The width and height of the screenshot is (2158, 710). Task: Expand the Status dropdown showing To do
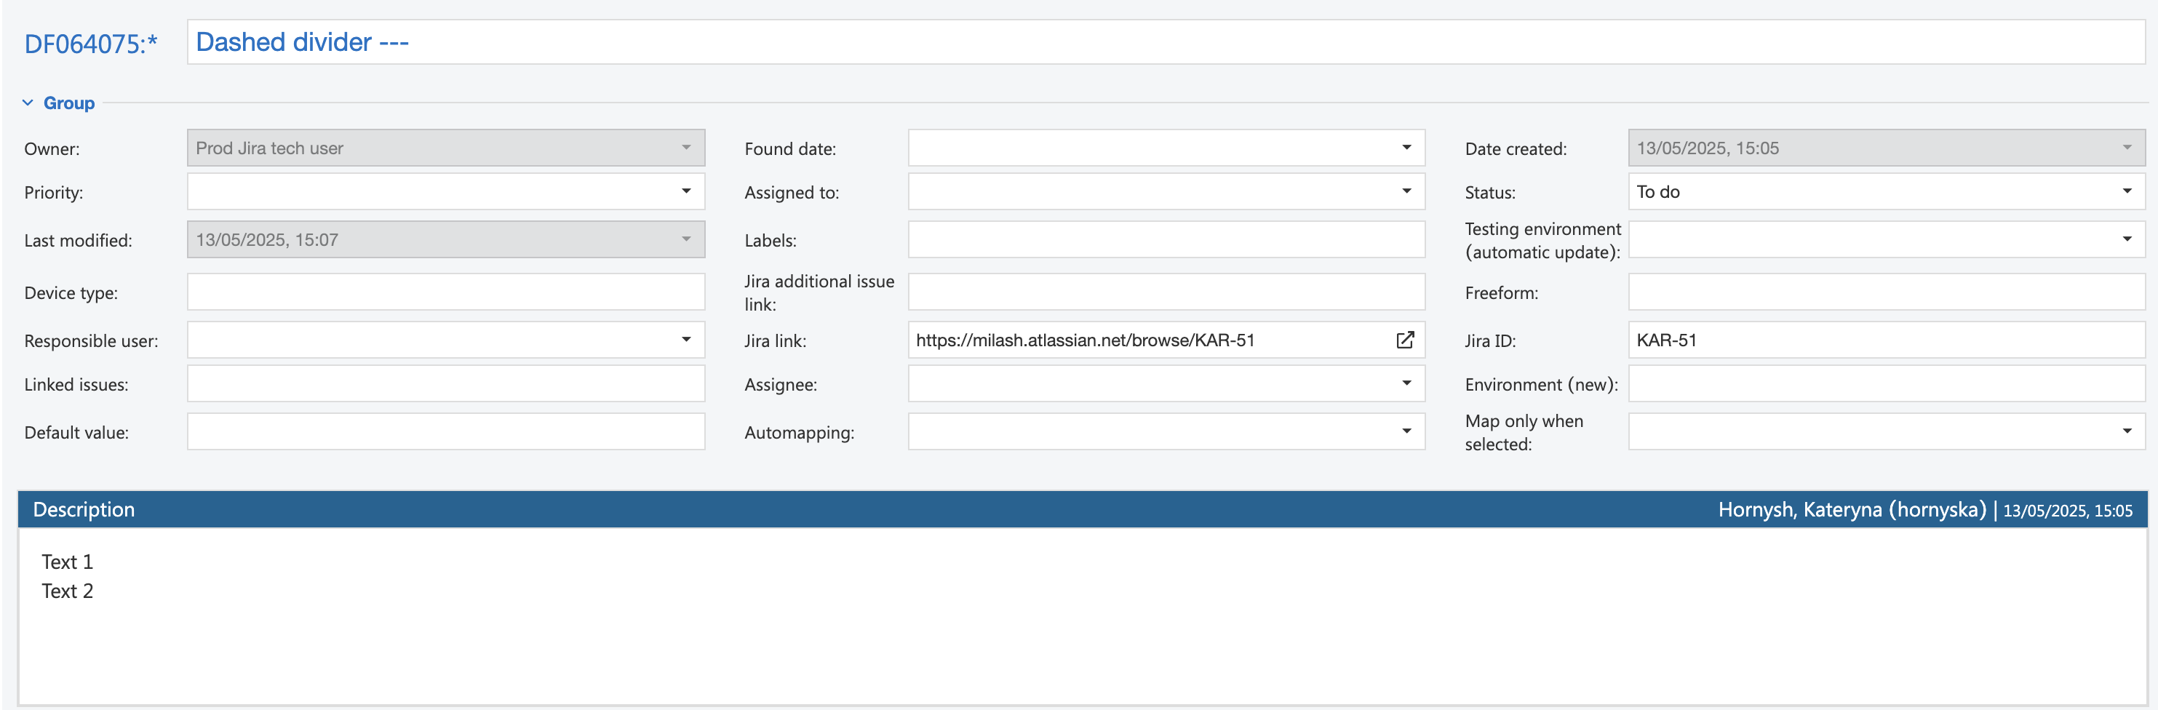[x=2126, y=192]
